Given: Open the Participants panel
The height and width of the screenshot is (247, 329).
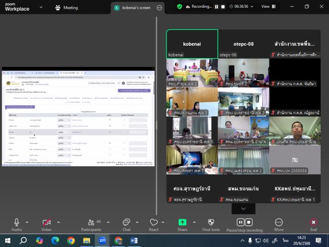Looking at the screenshot, I should pyautogui.click(x=92, y=225).
